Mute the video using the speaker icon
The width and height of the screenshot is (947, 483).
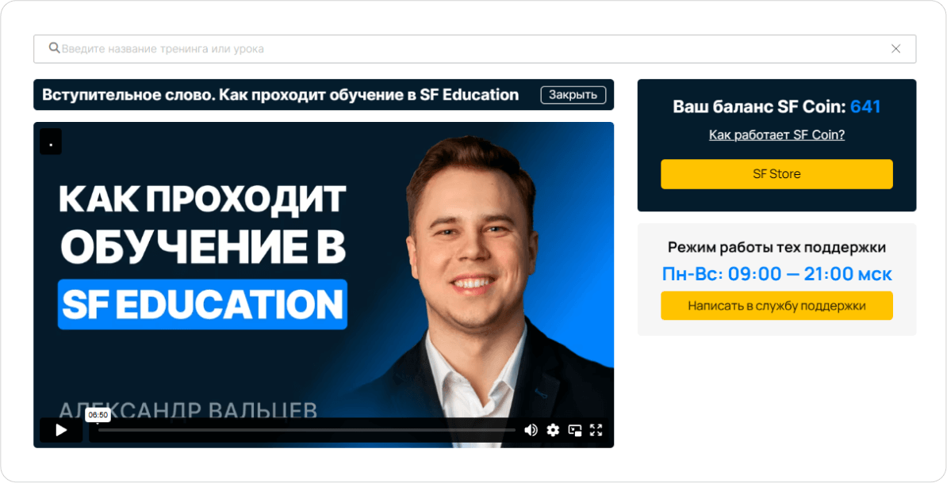click(531, 430)
